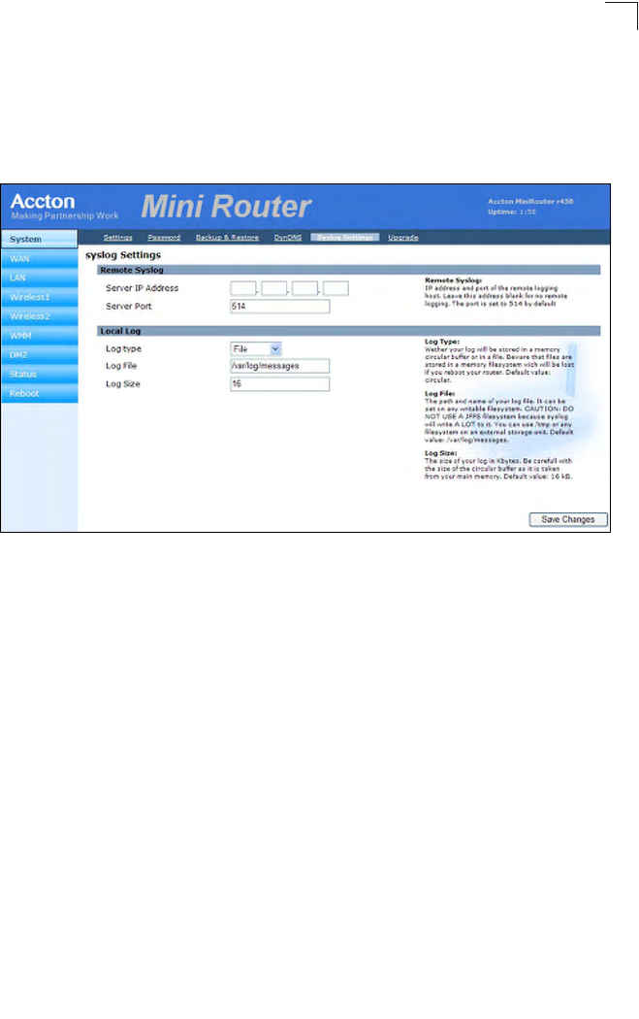This screenshot has height=1019, width=639.
Task: Focus the Server Port field
Action: click(x=280, y=306)
